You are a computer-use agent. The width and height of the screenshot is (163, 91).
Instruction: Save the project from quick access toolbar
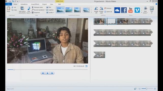(10, 1)
